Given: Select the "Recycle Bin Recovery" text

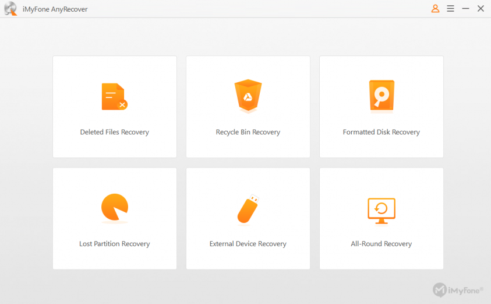Looking at the screenshot, I should pyautogui.click(x=248, y=132).
